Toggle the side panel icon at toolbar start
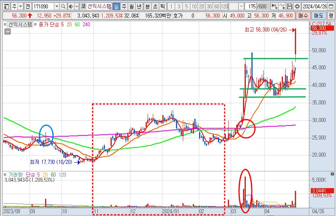Image resolution: width=336 pixels, height=216 pixels. click(x=6, y=7)
